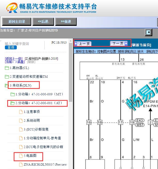Viewport: 158px width, 169px height.
Task: Click page icon beside ZNA-RICH-DLN0037-Preview
Action: (x=21, y=165)
